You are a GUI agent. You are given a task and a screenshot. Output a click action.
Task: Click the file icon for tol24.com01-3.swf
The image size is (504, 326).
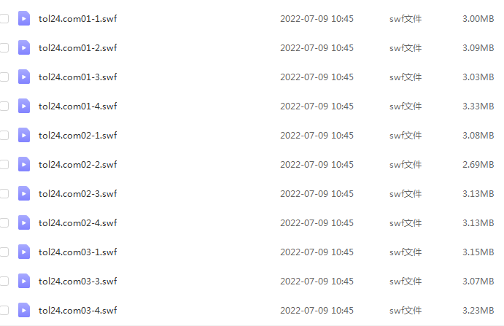pos(24,77)
